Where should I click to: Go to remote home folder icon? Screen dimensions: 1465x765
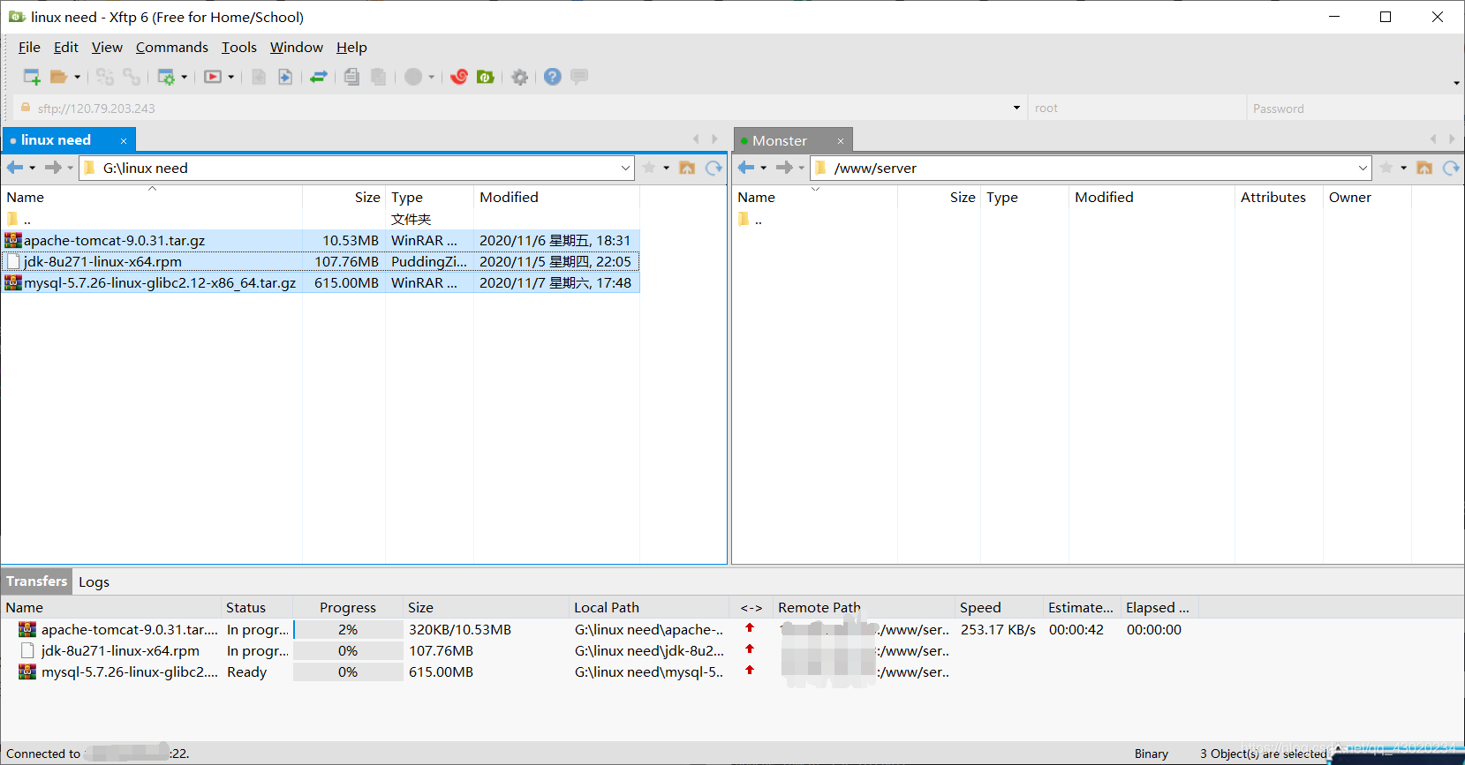coord(1424,168)
